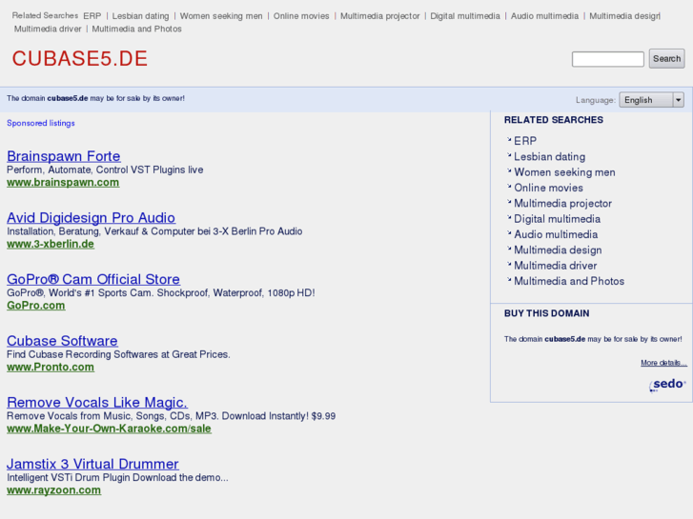Click Sponsored listings label

(41, 123)
